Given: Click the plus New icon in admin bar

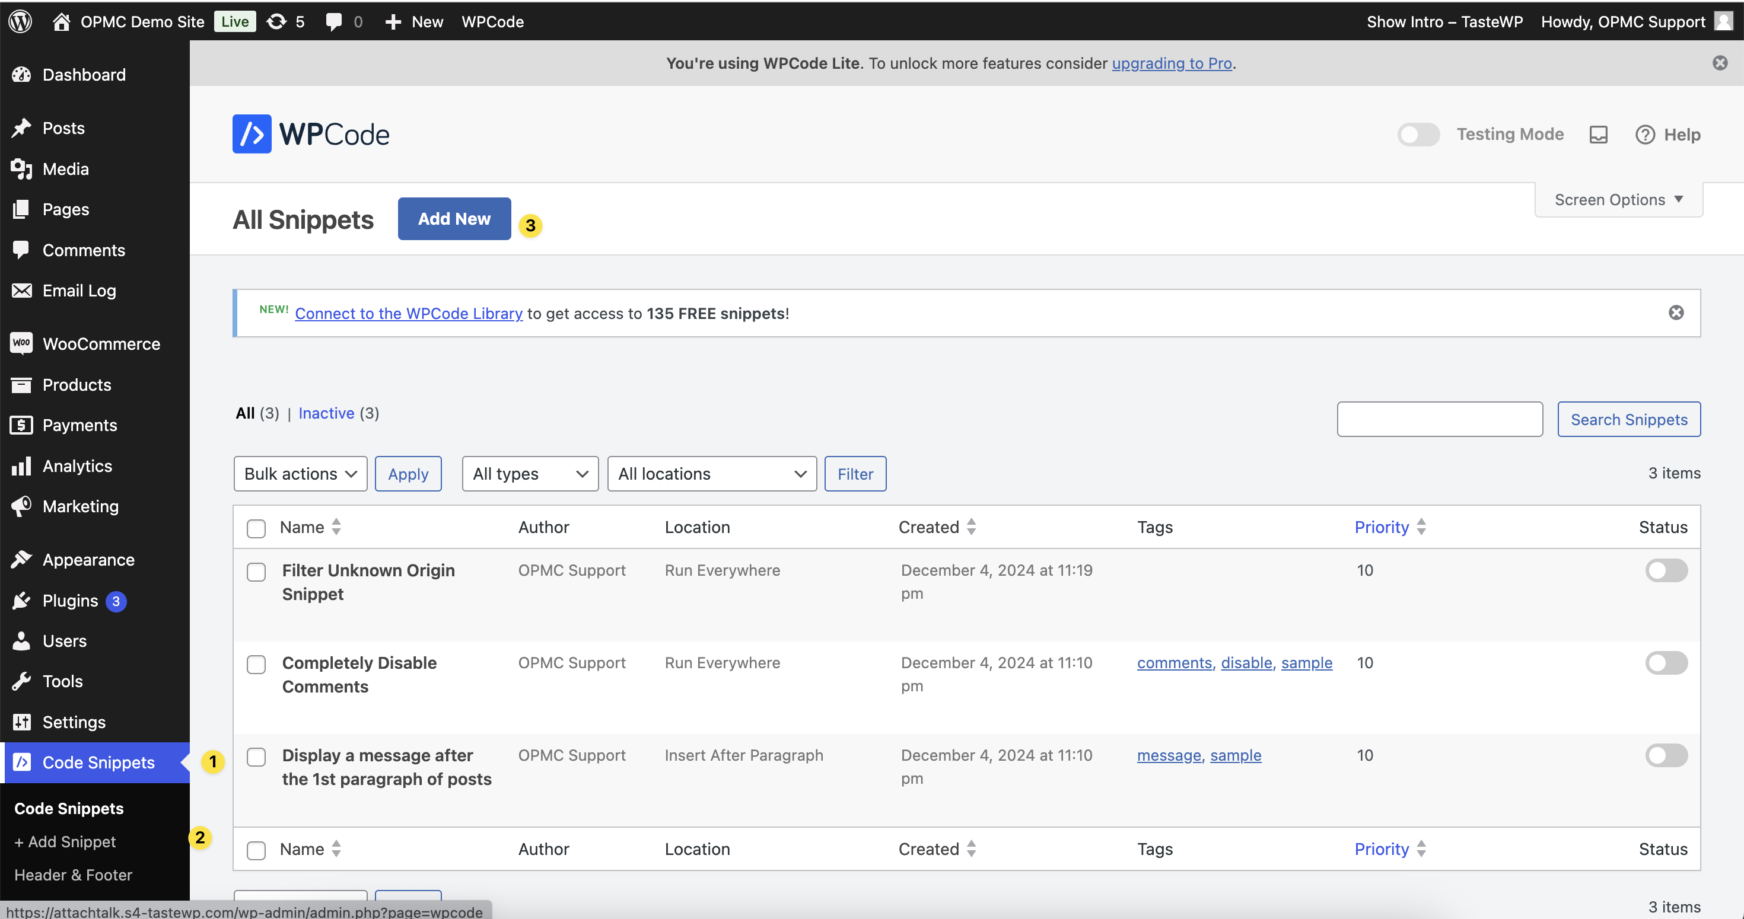Looking at the screenshot, I should click(393, 22).
